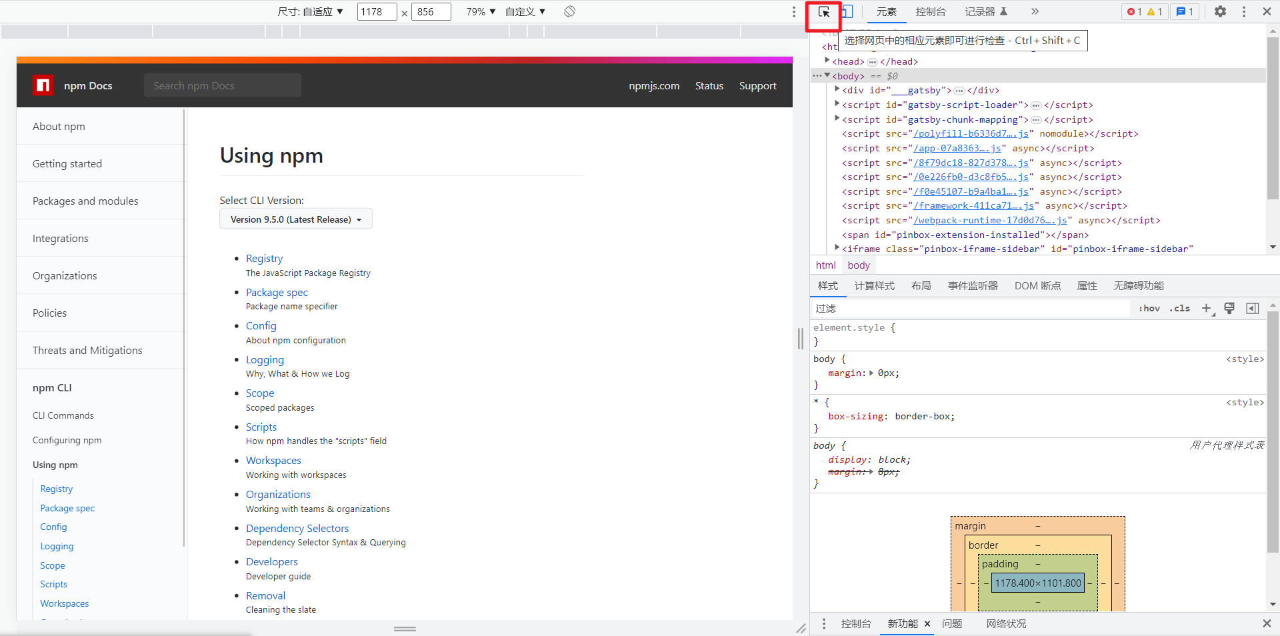The height and width of the screenshot is (636, 1280).
Task: Open CLI Commands sidebar item
Action: [63, 415]
